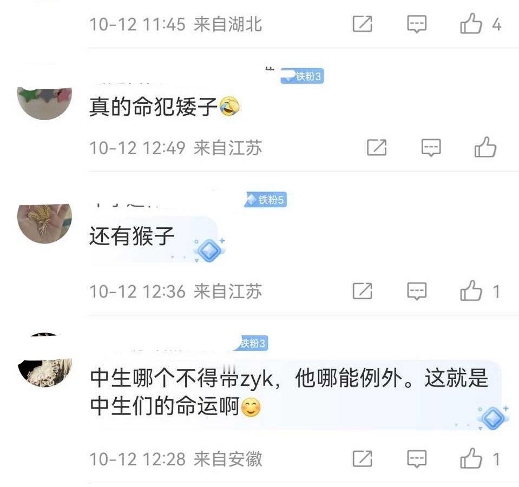This screenshot has width=519, height=487.
Task: Like the 还有猴子 comment
Action: [471, 291]
